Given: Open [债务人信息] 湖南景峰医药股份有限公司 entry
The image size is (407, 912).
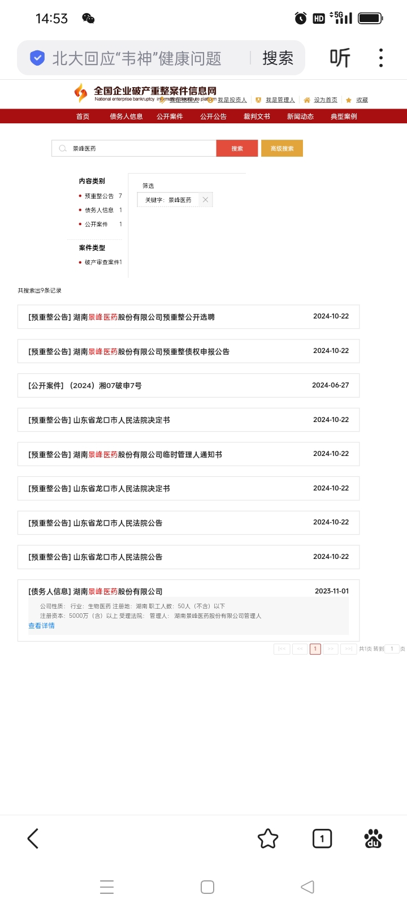Looking at the screenshot, I should point(96,591).
